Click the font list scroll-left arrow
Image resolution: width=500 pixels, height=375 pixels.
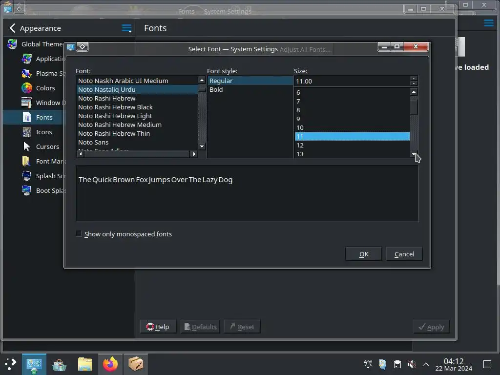click(81, 154)
